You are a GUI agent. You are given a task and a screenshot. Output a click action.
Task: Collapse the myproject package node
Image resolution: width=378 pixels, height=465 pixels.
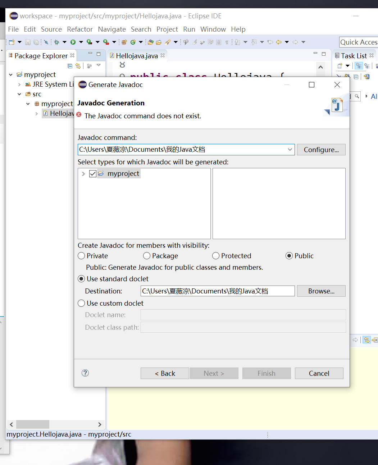(28, 104)
